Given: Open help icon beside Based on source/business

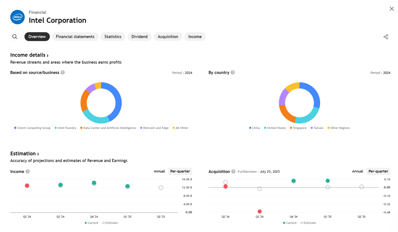Looking at the screenshot, I should point(63,72).
